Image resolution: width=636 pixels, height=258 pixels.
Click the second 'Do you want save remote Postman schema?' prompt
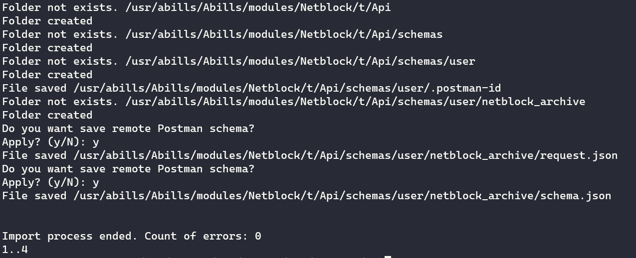point(128,169)
